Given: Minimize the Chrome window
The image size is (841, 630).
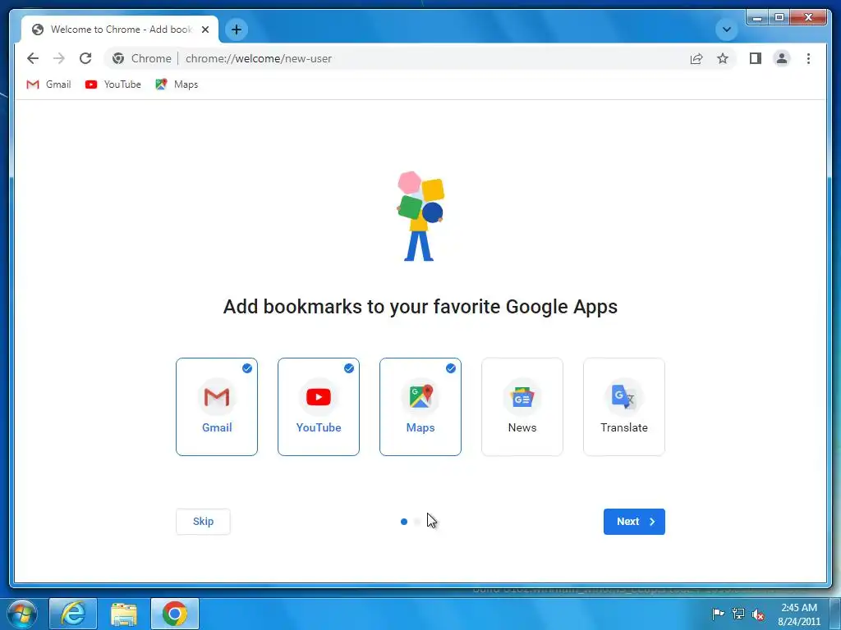Looking at the screenshot, I should [x=757, y=18].
